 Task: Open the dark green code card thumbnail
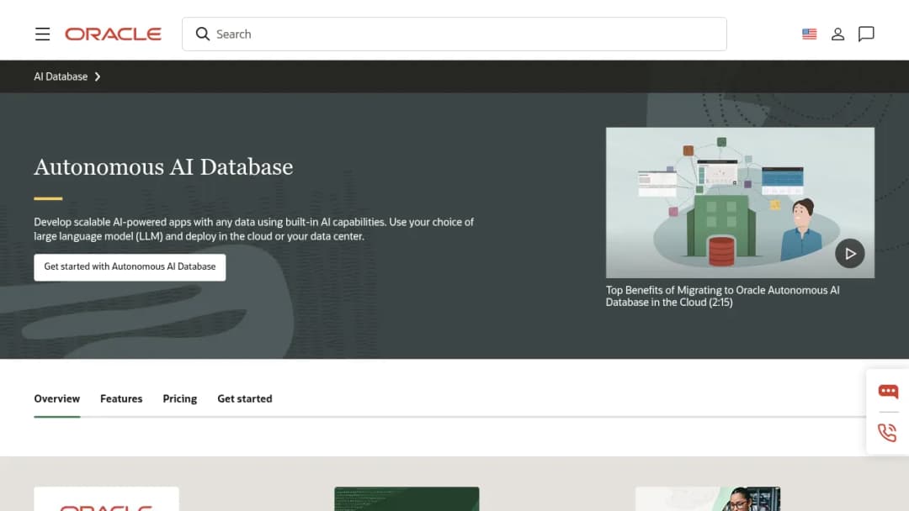407,499
